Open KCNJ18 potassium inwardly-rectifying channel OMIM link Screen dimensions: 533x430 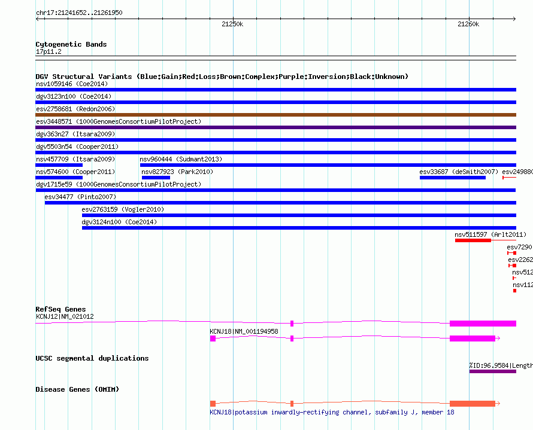coord(332,412)
